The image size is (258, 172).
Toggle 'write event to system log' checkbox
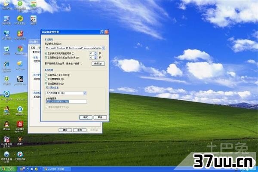coord(46,75)
